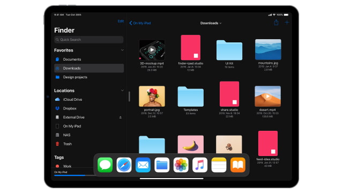This screenshot has height=193, width=343.
Task: Check battery status icon
Action: pyautogui.click(x=286, y=15)
